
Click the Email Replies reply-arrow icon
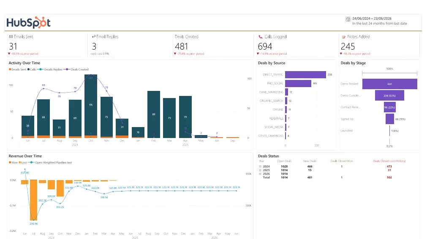click(94, 37)
